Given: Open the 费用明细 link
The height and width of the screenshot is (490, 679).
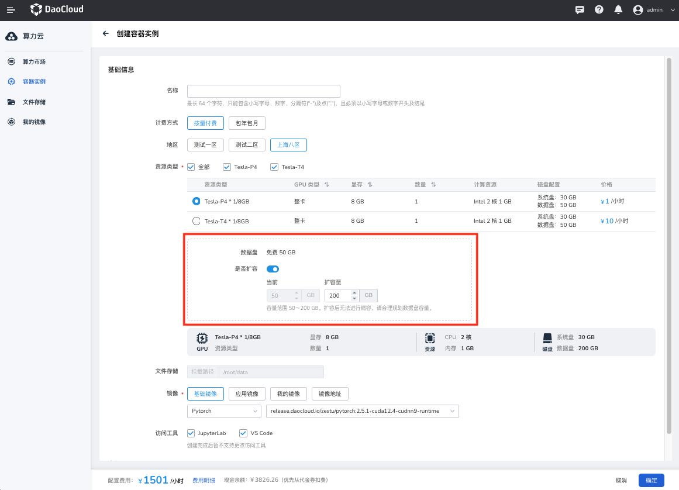Looking at the screenshot, I should pos(204,480).
